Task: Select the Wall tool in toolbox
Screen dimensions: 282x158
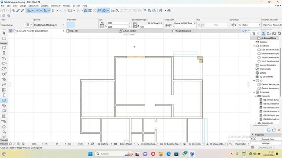Action: pos(4,48)
